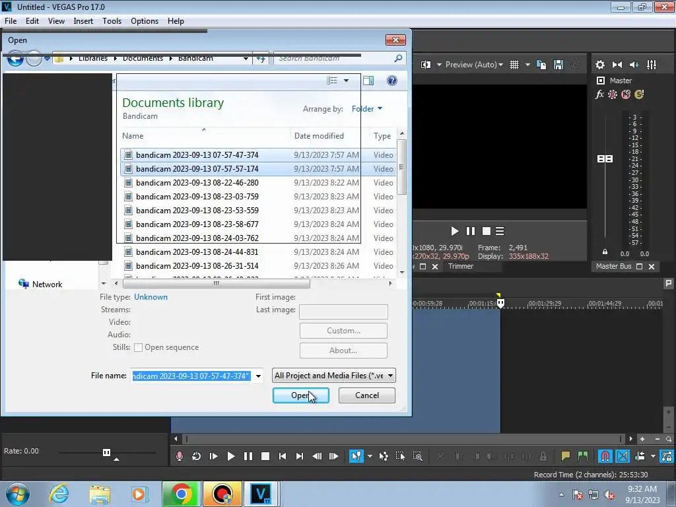676x507 pixels.
Task: Open the Edit menu
Action: pos(32,21)
